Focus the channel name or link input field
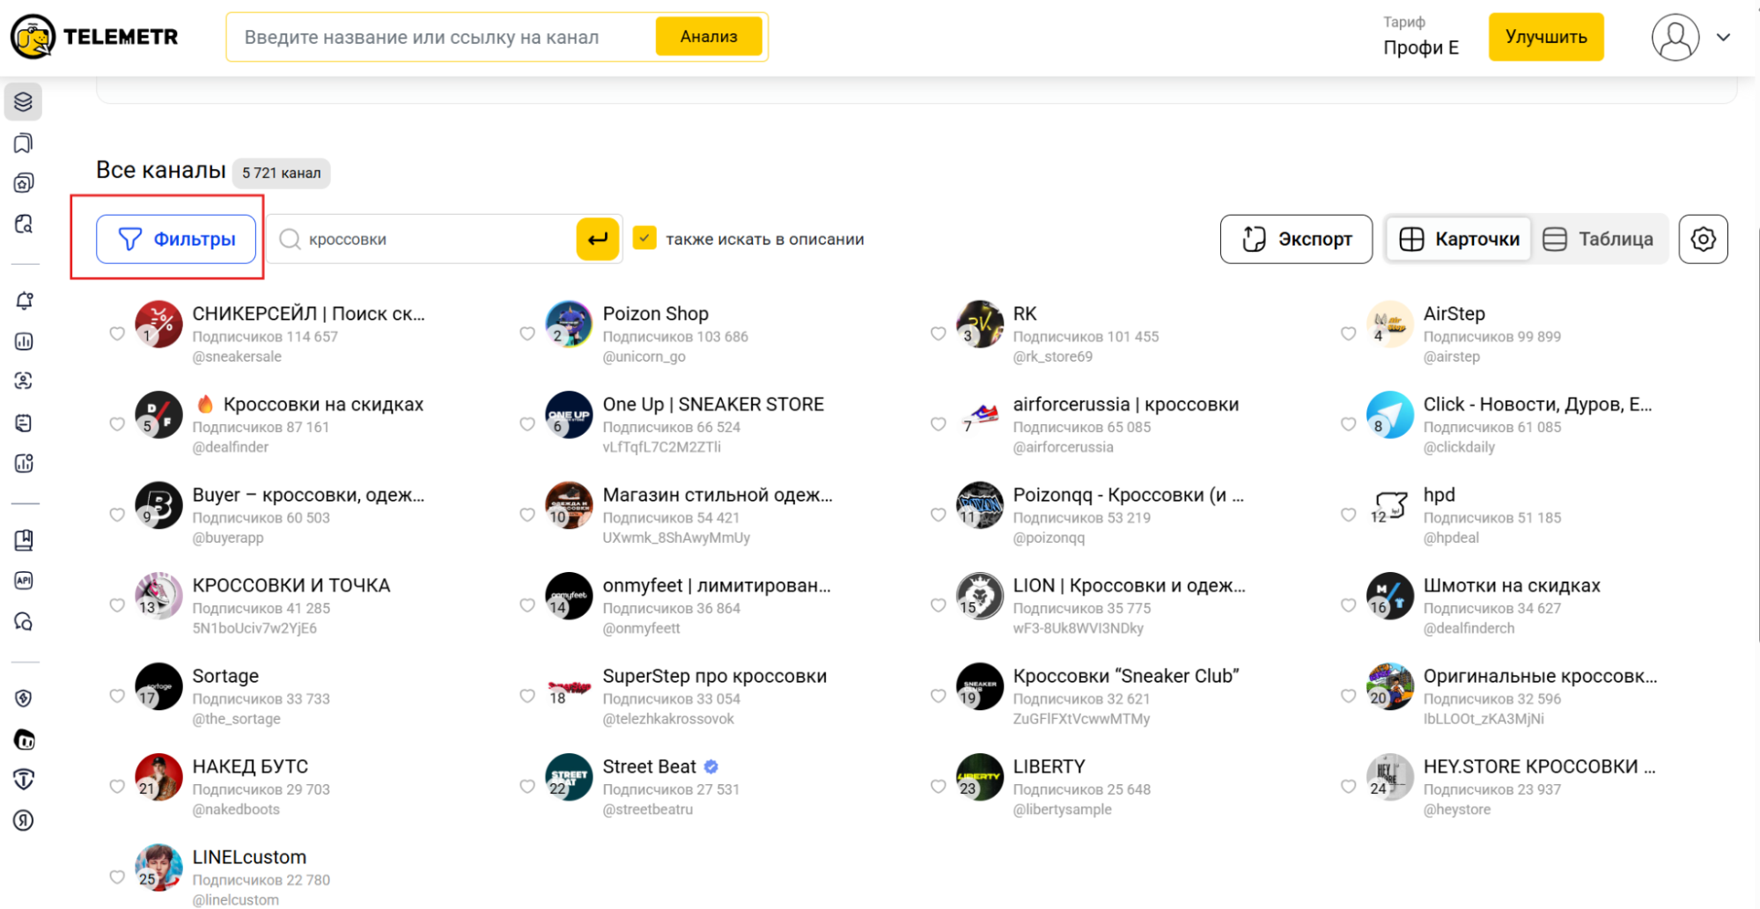This screenshot has height=909, width=1760. point(445,38)
